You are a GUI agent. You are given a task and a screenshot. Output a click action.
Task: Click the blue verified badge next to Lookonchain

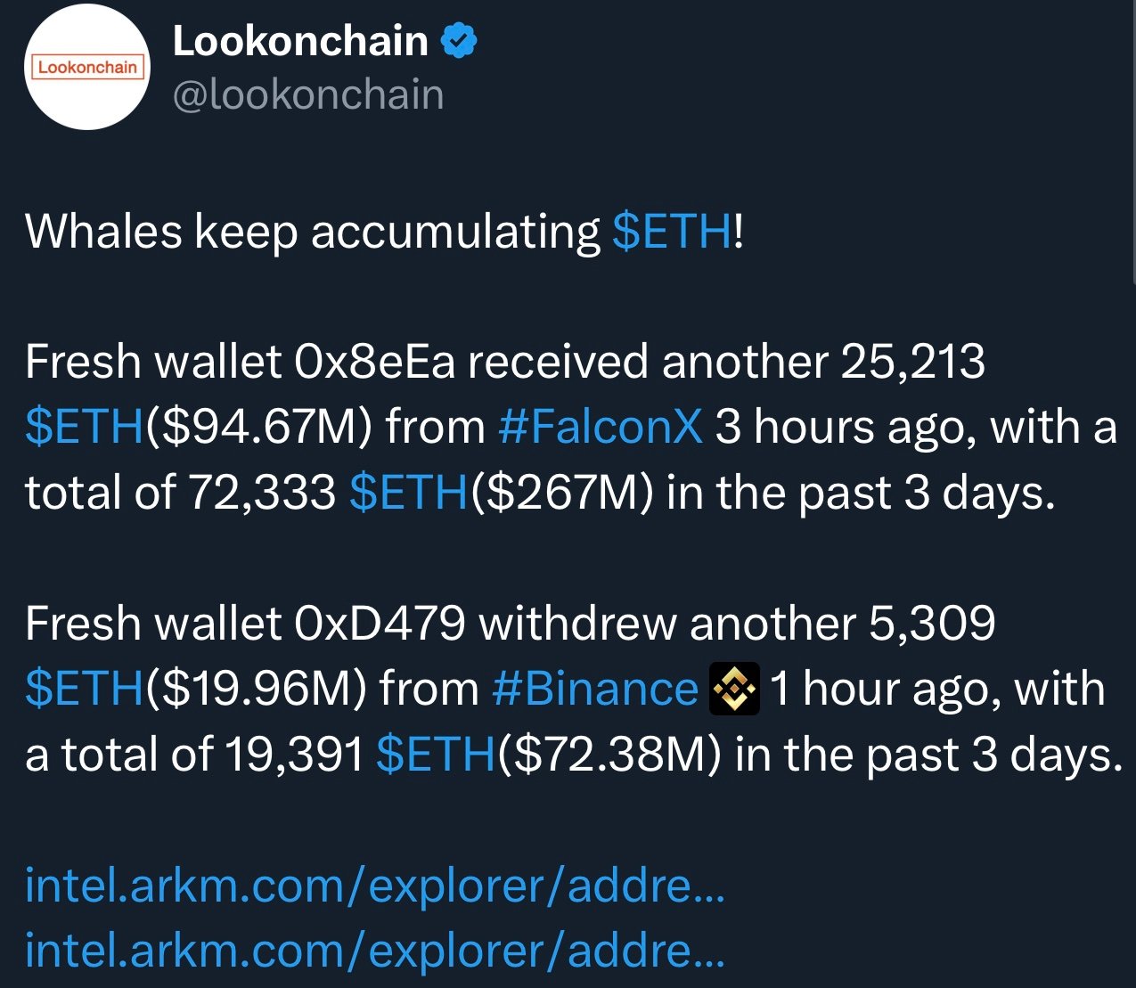459,42
